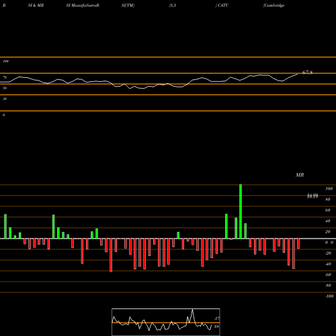336x336 pixels.
Task: Open the mini line chart thumbnail at bottom
Action: [166, 322]
